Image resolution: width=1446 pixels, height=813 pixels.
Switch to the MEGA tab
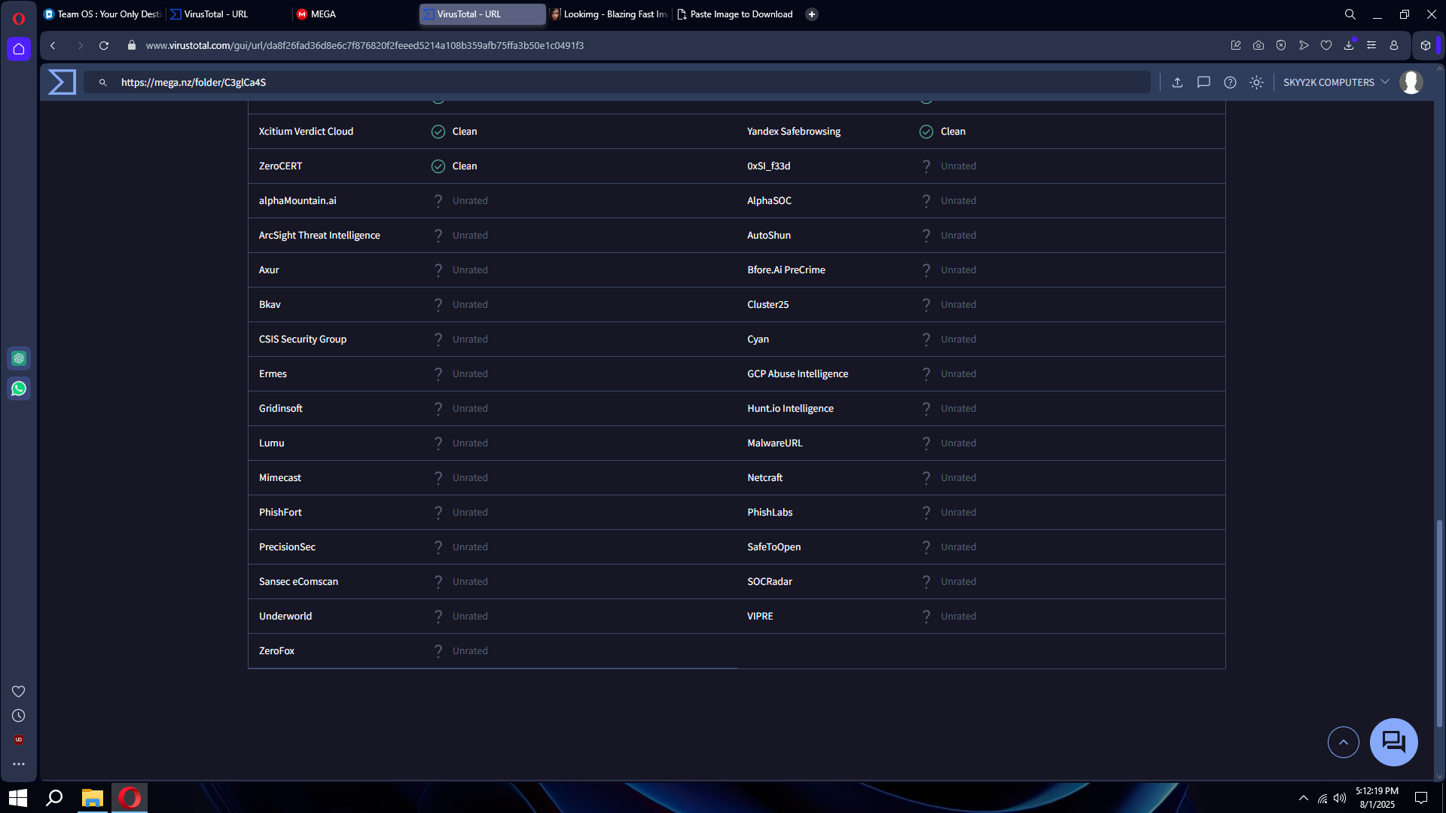point(354,14)
